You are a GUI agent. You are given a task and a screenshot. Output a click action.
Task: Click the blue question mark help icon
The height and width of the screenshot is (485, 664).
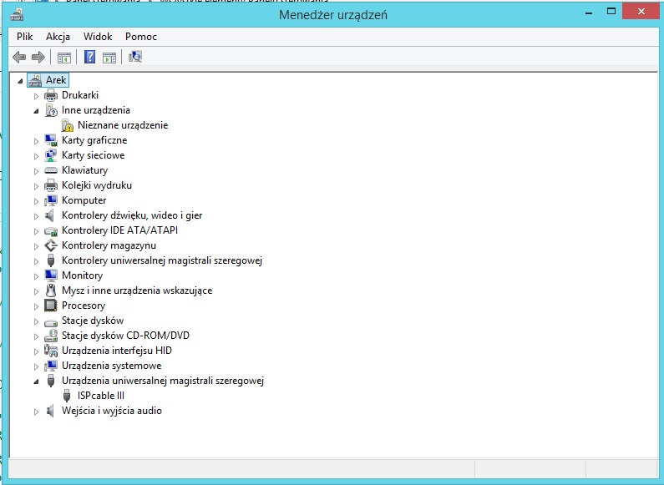[x=89, y=57]
